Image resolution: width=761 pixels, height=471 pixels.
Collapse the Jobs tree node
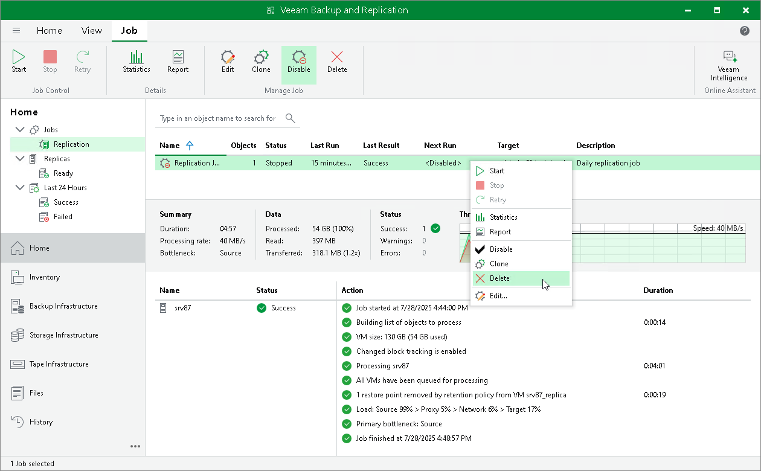20,130
